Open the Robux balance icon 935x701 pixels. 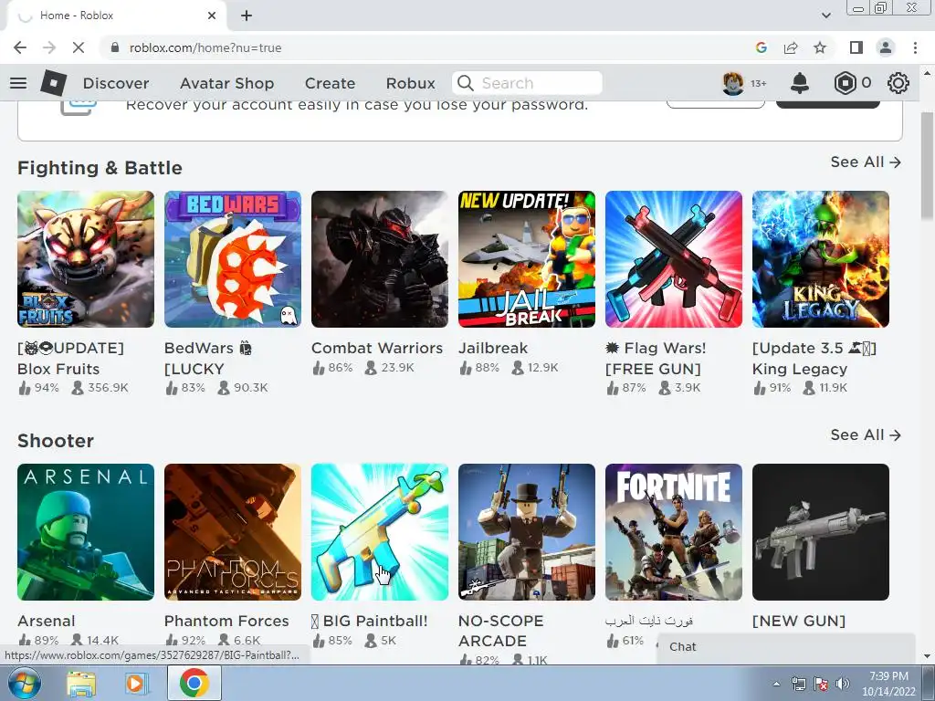coord(845,83)
